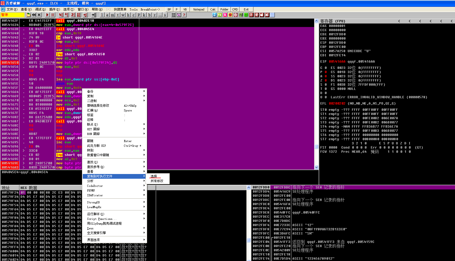
Task: Open the 插件(P) menu
Action: (x=54, y=9)
